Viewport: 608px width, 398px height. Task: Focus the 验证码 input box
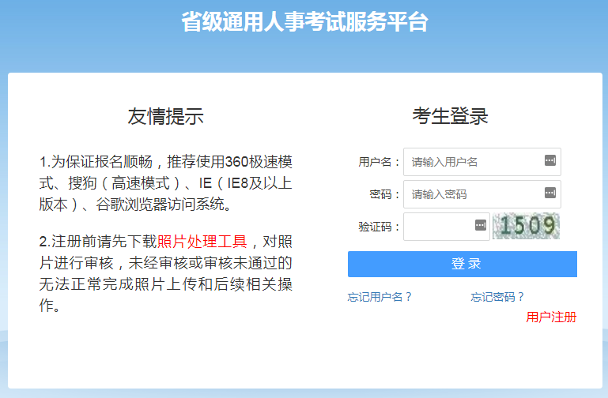(437, 226)
